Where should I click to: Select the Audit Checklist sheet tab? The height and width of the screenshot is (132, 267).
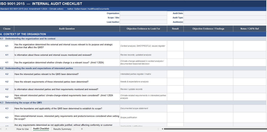pyautogui.click(x=41, y=129)
